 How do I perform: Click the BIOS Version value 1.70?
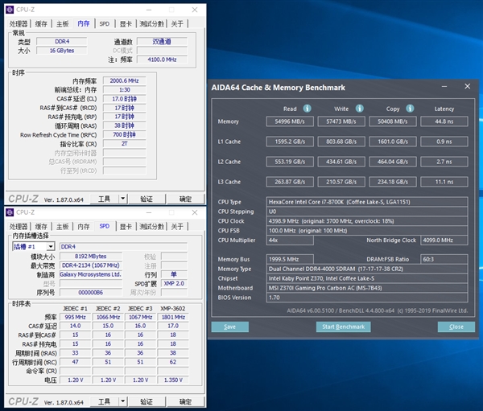click(x=367, y=298)
